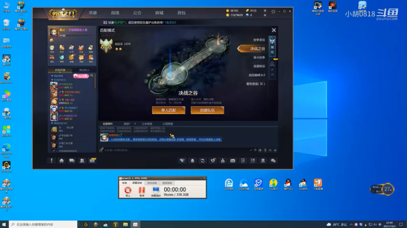This screenshot has height=228, width=407.
Task: Open QQ浏览器 desktop shortcut
Action: (244, 184)
